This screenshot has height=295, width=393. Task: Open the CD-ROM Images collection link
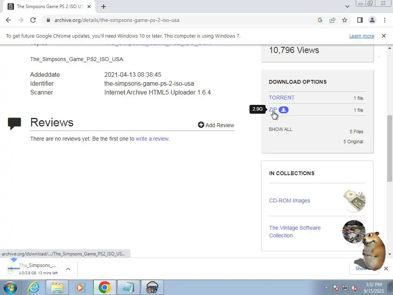(289, 201)
